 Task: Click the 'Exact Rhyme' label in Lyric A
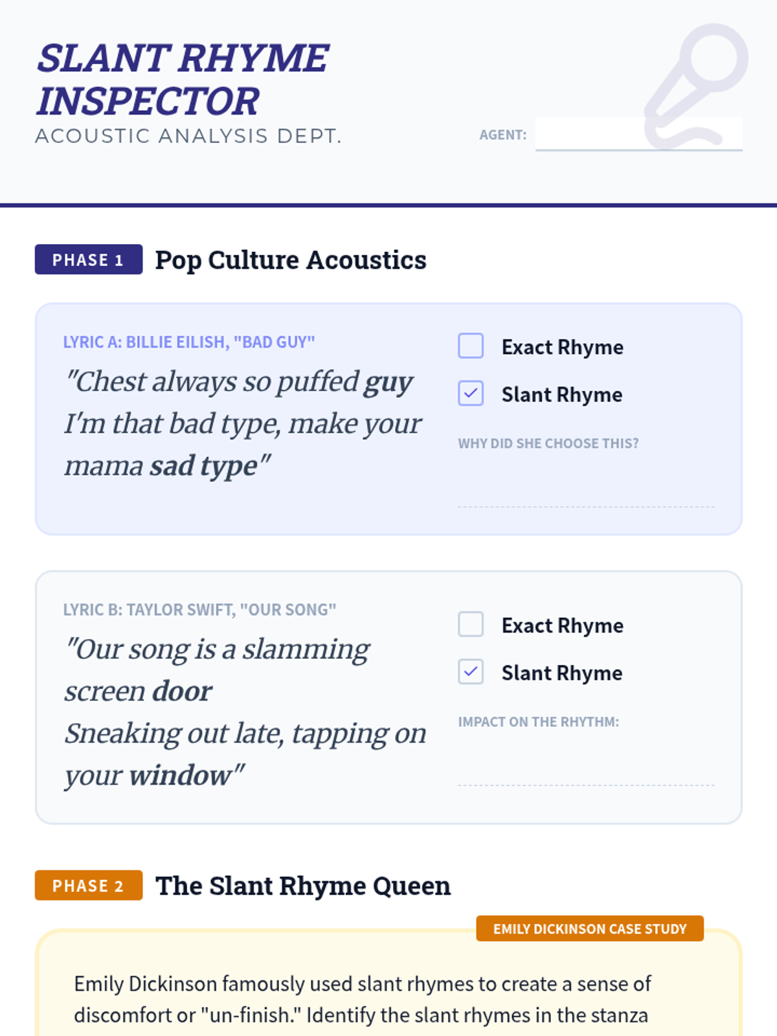coord(562,347)
